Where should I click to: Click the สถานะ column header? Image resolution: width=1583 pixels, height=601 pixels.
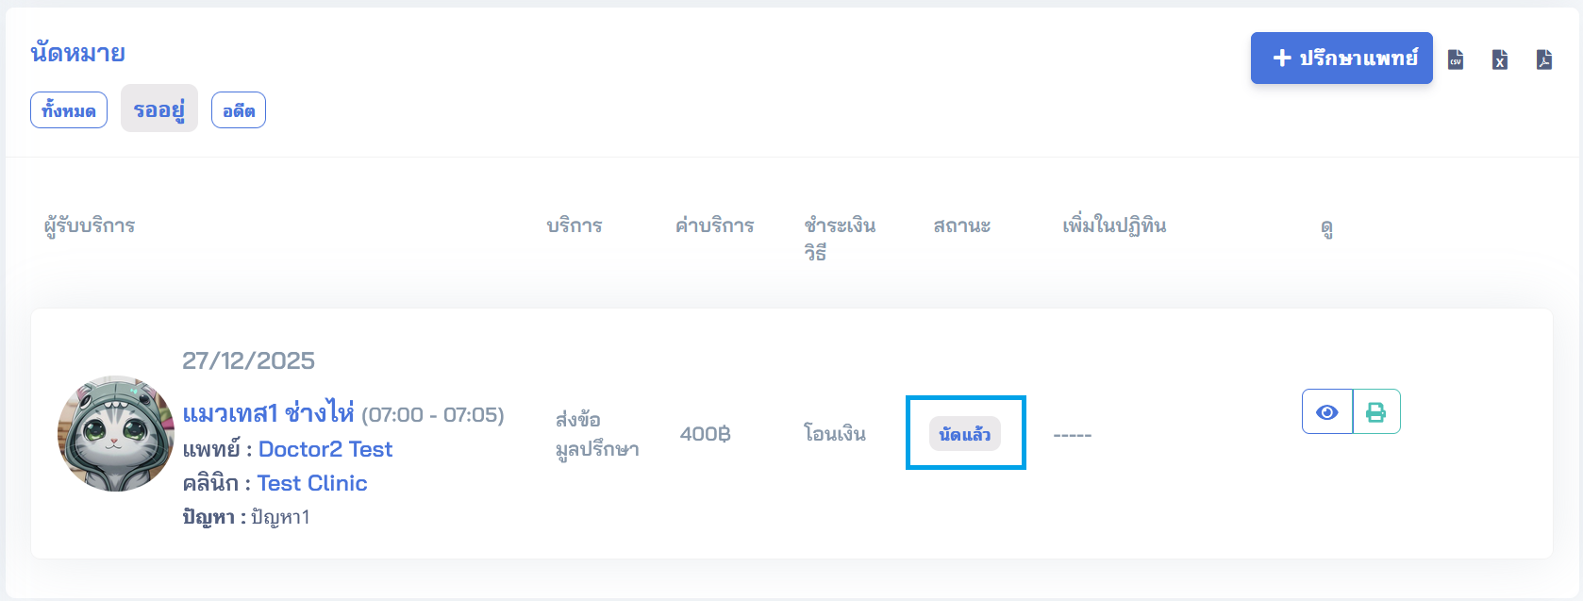click(x=961, y=225)
